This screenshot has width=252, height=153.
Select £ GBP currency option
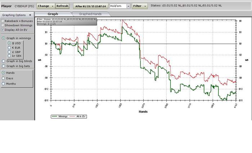[9, 52]
